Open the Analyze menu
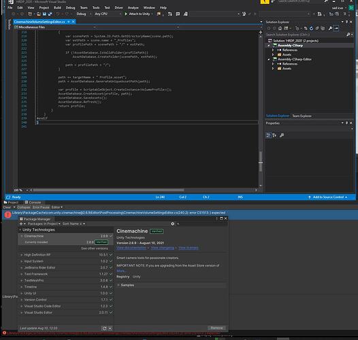Image resolution: width=358 pixels, height=340 pixels. click(133, 7)
